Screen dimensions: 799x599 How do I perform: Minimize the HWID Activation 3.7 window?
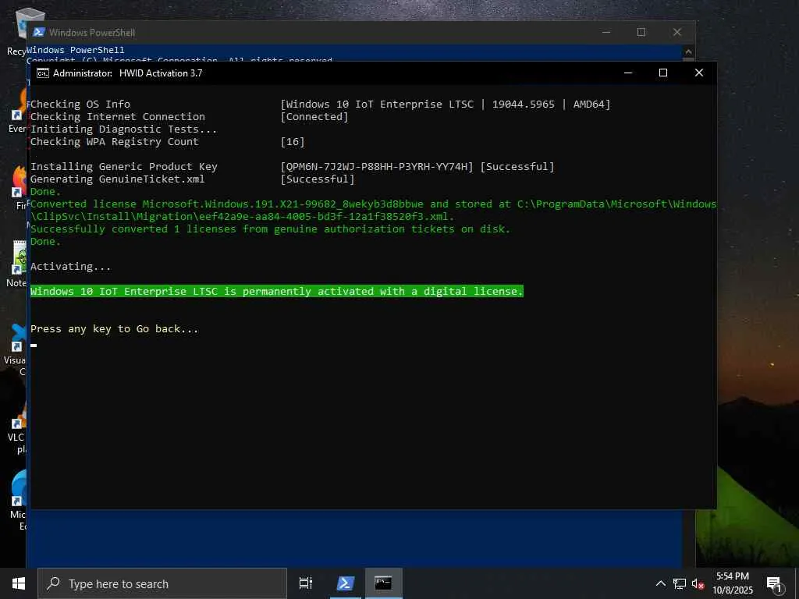[628, 73]
